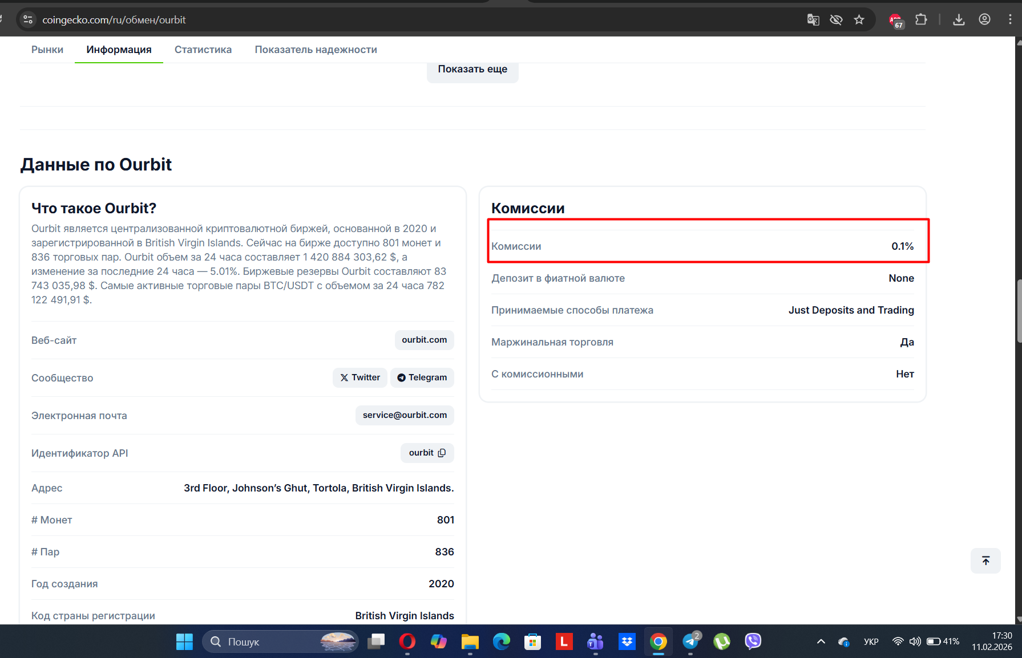Image resolution: width=1022 pixels, height=658 pixels.
Task: Click the Депозит в фиатной валюте value None
Action: pos(902,278)
